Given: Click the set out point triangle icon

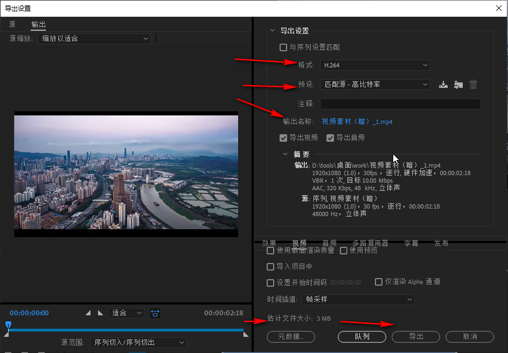Looking at the screenshot, I should tap(100, 313).
